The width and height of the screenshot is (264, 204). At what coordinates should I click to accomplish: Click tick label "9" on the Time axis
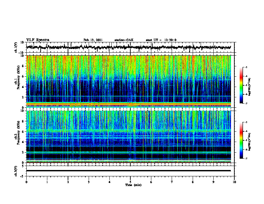(213, 182)
